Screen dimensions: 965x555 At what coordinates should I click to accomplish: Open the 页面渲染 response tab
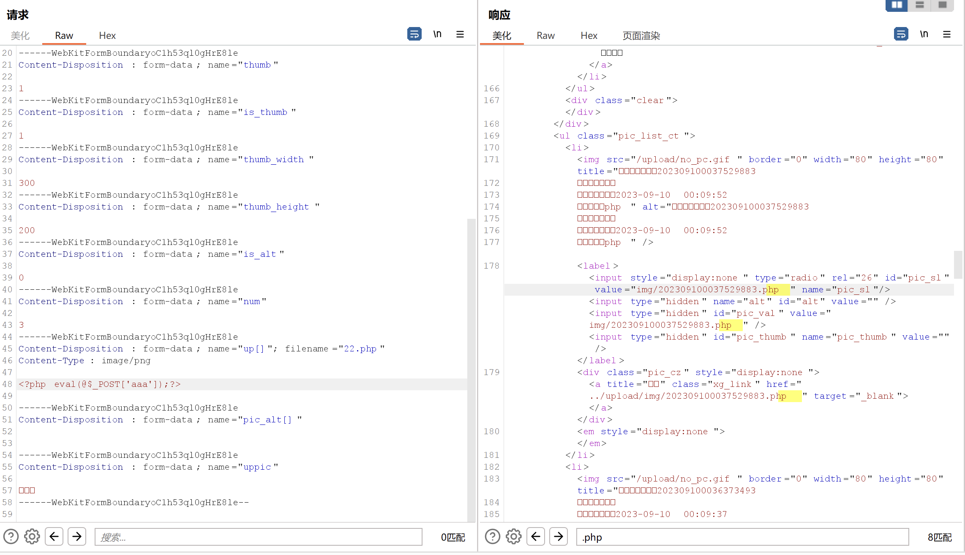[641, 35]
